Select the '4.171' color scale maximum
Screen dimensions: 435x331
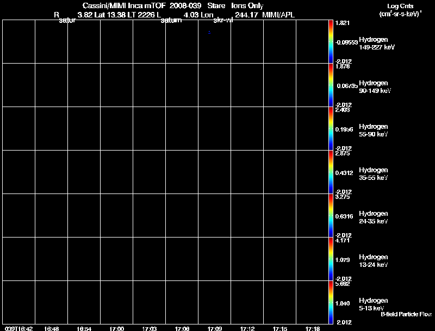343,241
